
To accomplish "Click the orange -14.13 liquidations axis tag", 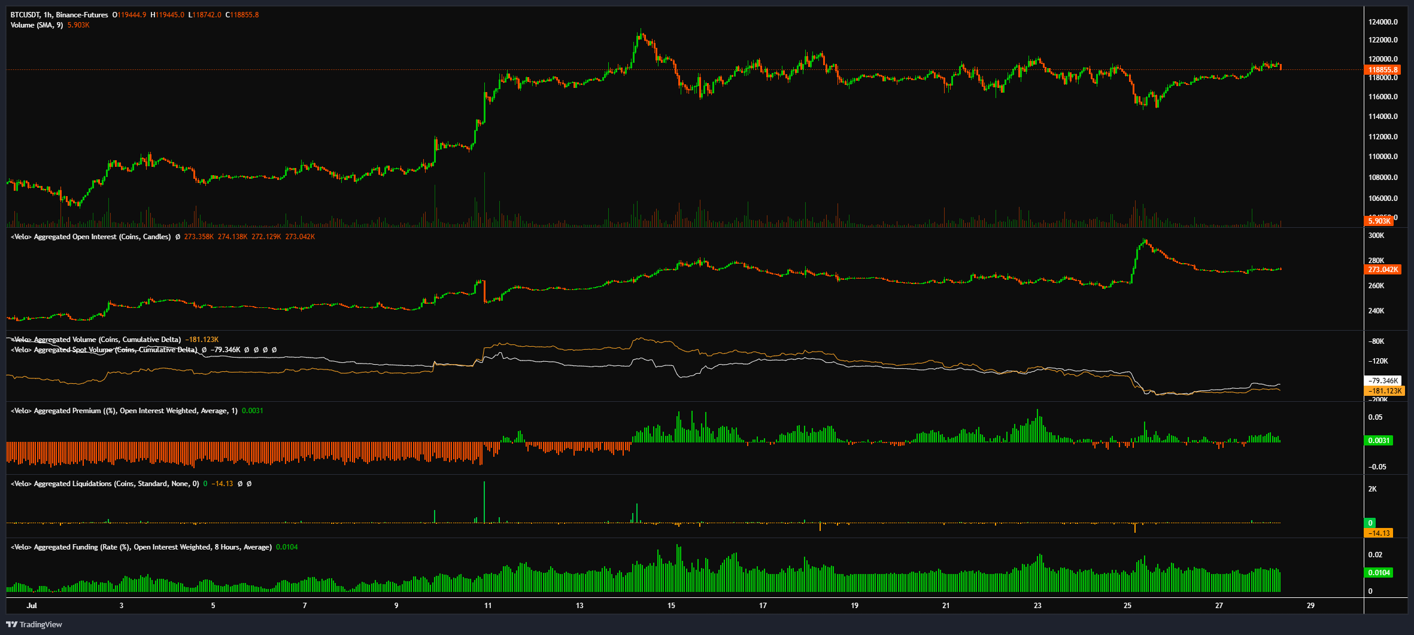I will 1379,533.
